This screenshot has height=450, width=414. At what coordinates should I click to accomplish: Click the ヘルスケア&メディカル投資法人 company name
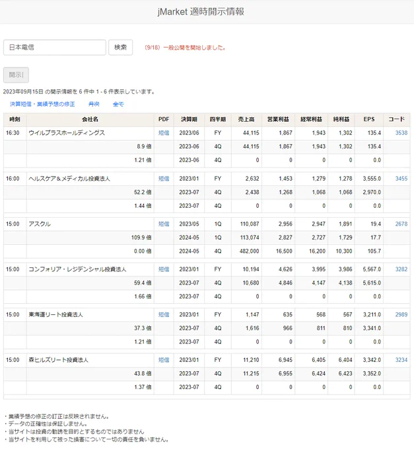coord(69,179)
